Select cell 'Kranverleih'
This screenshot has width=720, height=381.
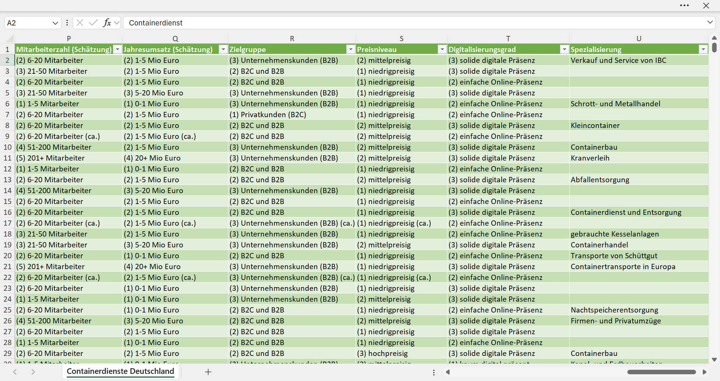point(639,158)
